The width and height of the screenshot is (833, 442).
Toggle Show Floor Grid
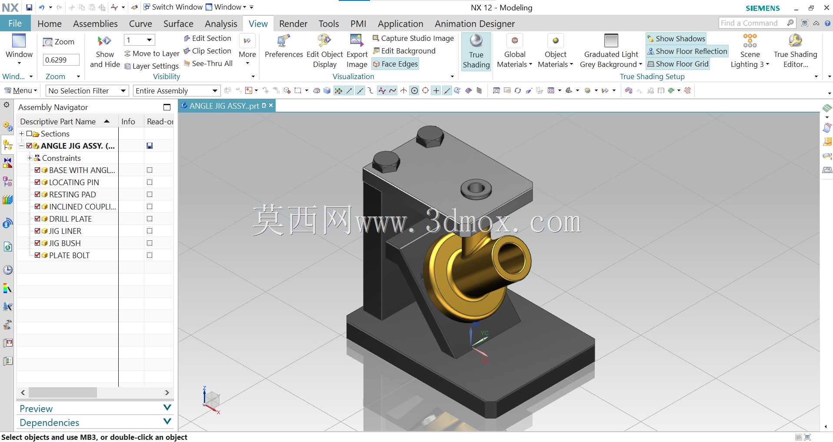[x=678, y=64]
